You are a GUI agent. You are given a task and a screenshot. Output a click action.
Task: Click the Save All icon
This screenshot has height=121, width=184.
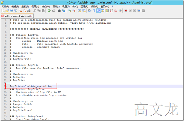[x=16, y=11]
